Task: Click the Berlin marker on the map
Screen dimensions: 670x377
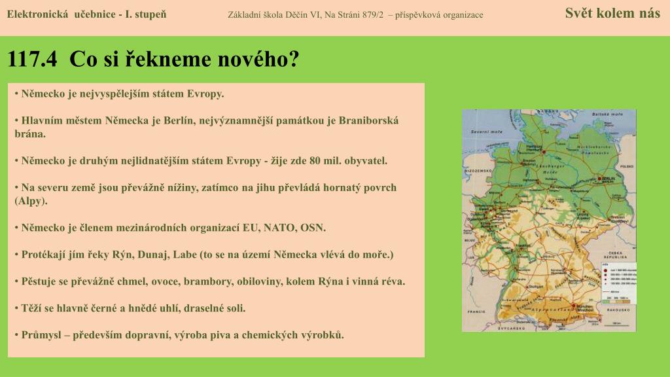Action: coord(599,178)
